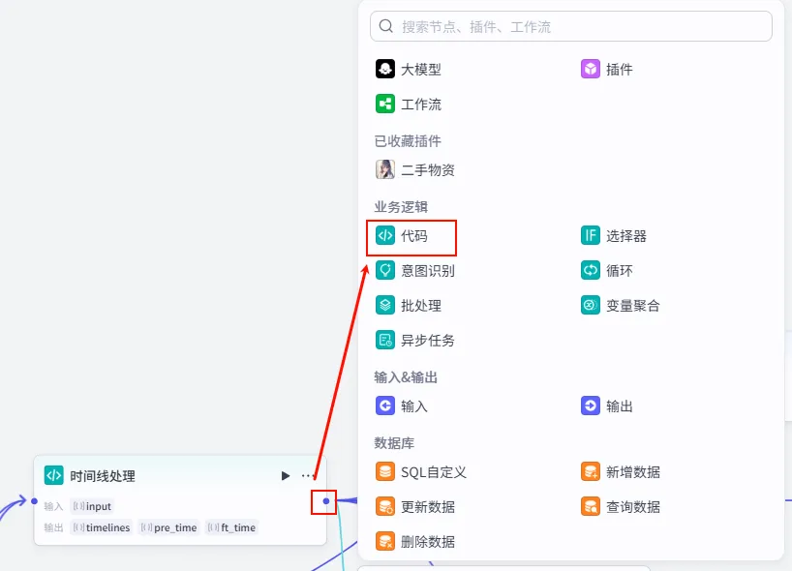Click the 循环 menu label

tap(620, 271)
